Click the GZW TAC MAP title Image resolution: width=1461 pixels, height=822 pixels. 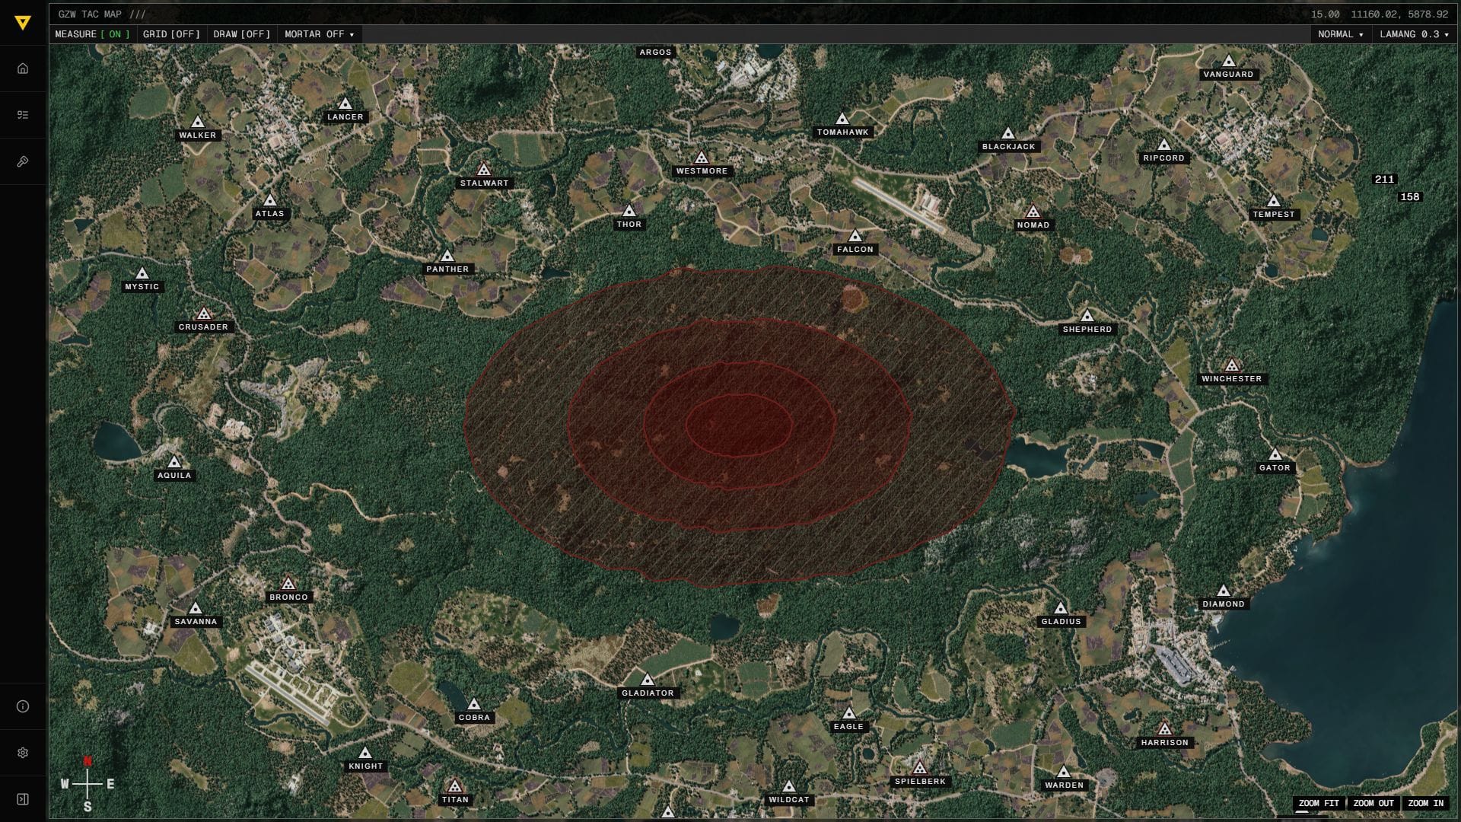tap(90, 14)
